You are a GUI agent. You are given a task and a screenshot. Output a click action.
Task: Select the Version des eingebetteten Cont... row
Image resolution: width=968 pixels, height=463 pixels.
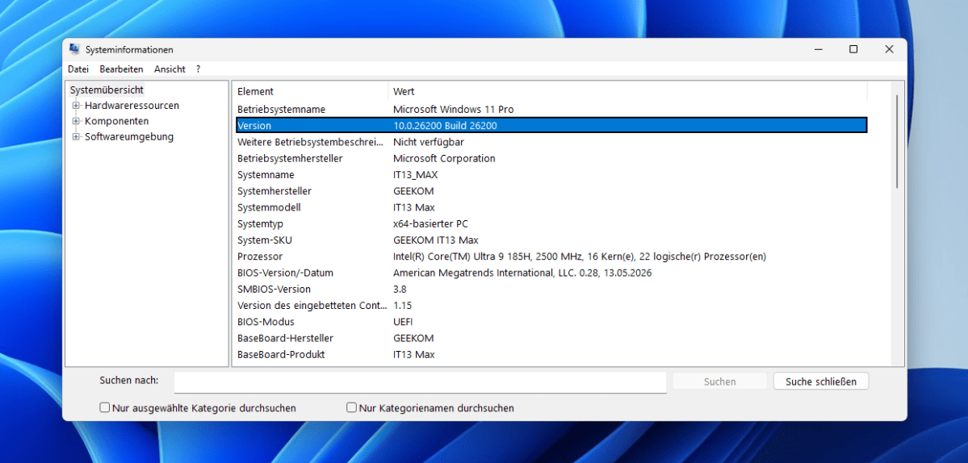point(551,305)
